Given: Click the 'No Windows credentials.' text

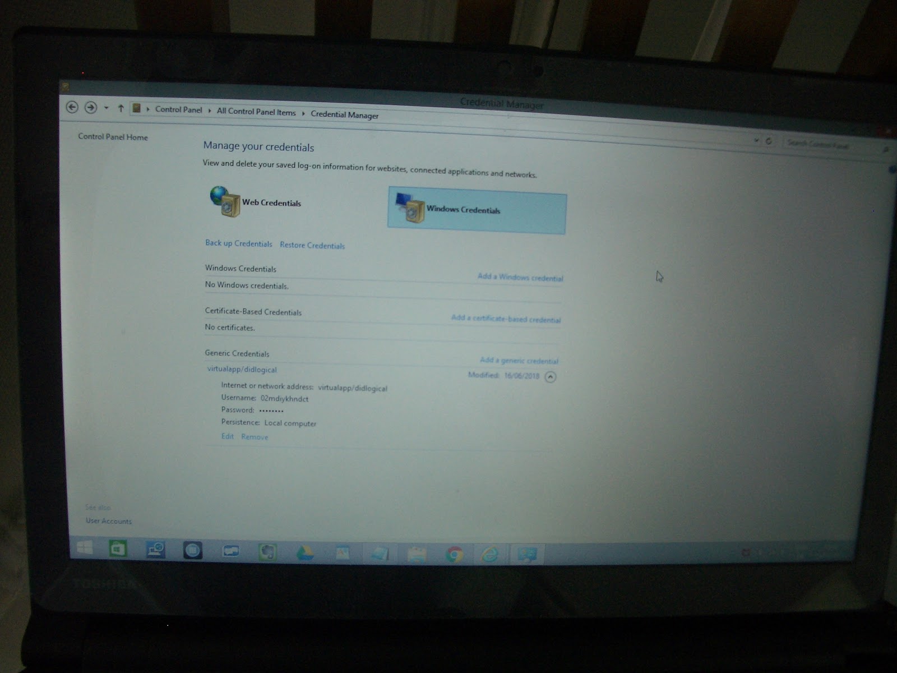Looking at the screenshot, I should tap(247, 285).
